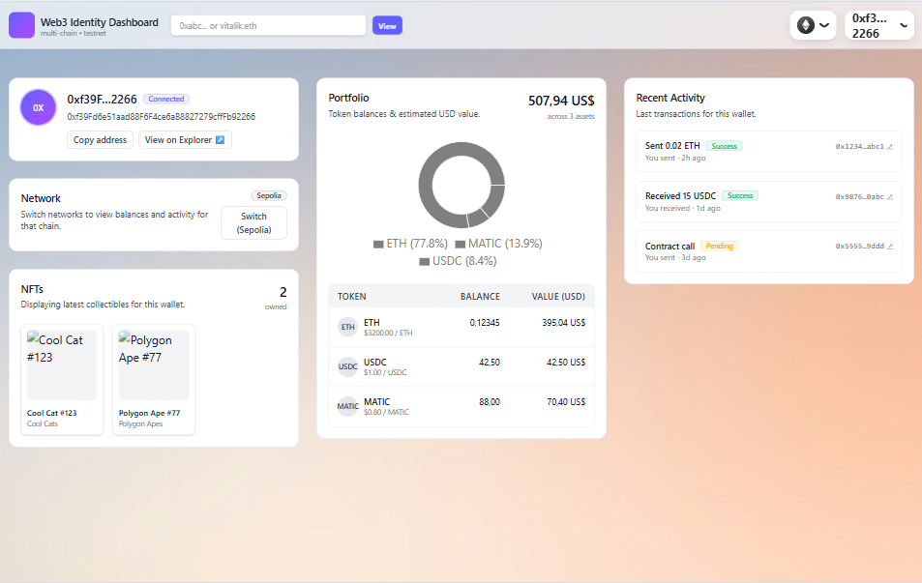Click the Pending badge on Contract call
Screen dimensions: 922x583
point(719,246)
